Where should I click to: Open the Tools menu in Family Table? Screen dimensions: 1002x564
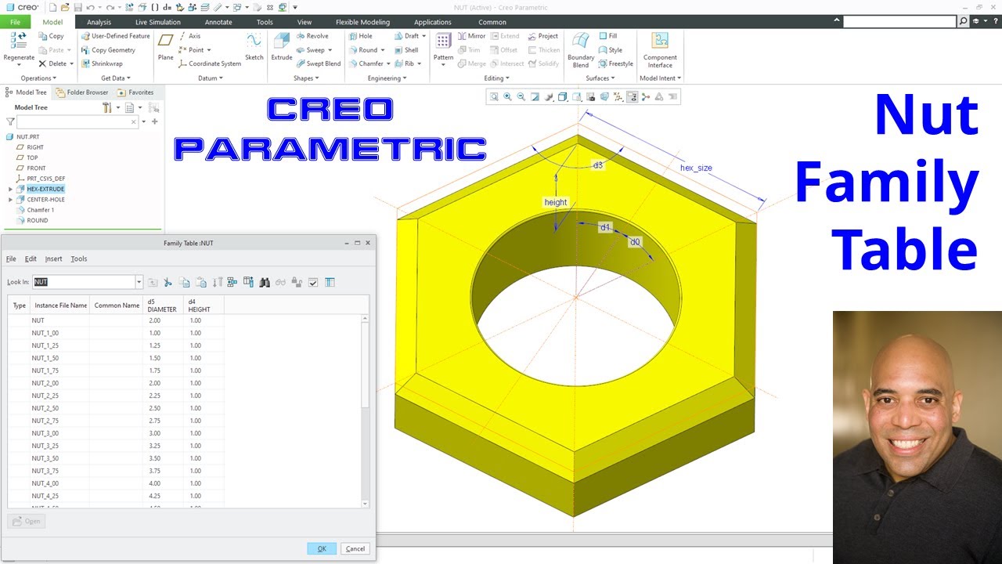(x=79, y=258)
